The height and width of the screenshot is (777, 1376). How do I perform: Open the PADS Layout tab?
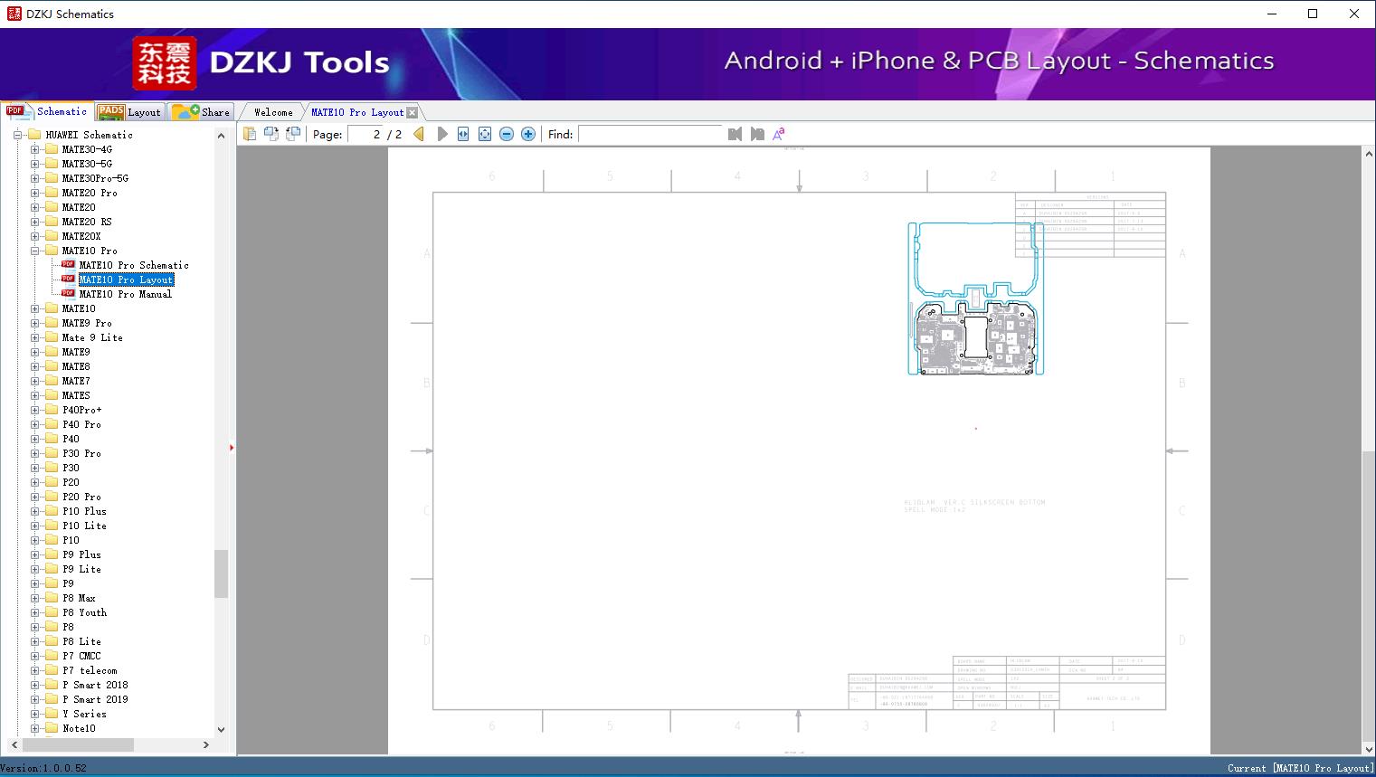[x=129, y=112]
